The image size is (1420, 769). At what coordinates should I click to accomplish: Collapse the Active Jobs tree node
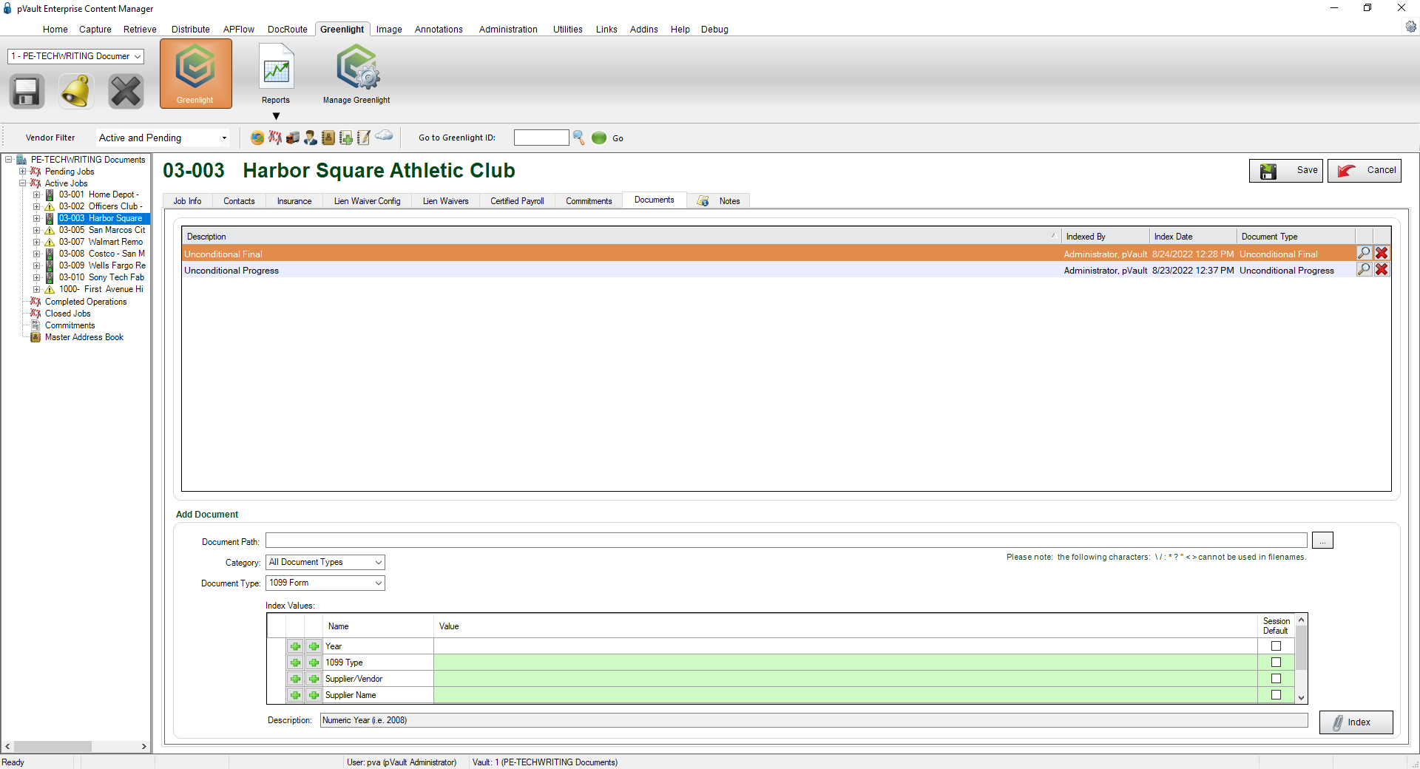(22, 183)
